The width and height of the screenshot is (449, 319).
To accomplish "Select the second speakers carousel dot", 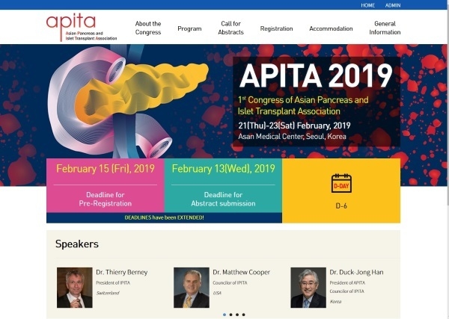I will (230, 315).
